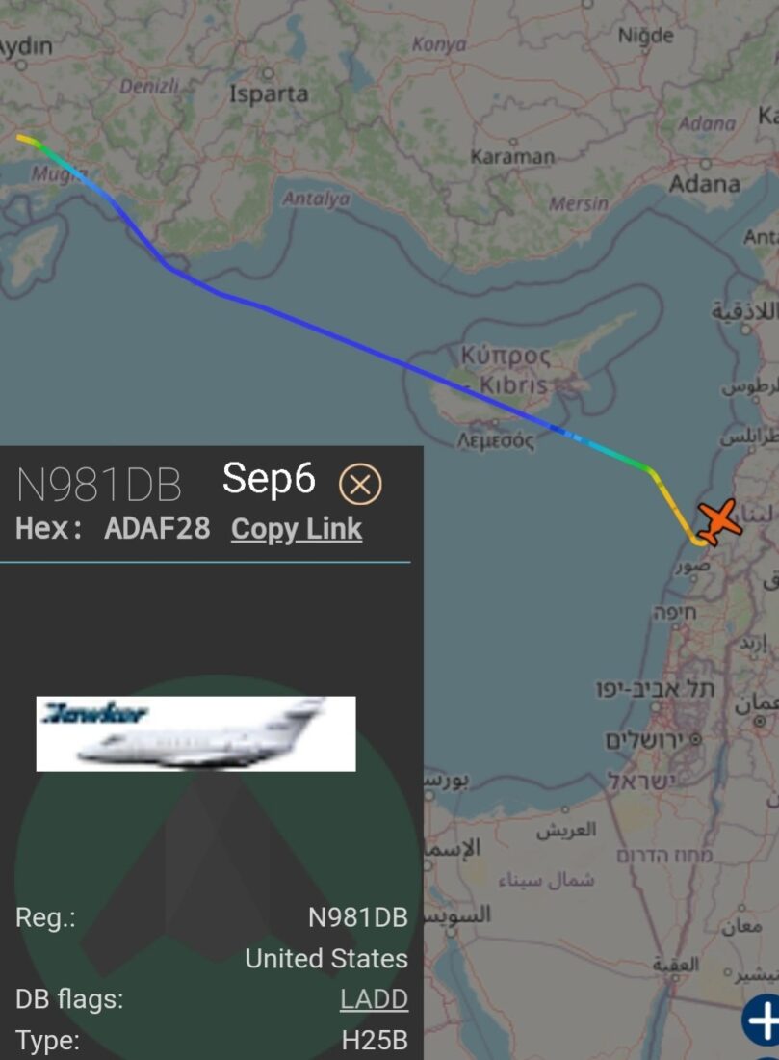The height and width of the screenshot is (1060, 779).
Task: Click the Hawker aircraft photo thumbnail
Action: pyautogui.click(x=195, y=733)
